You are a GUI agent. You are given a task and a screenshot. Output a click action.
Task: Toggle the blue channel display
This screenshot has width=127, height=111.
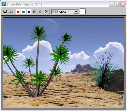(x=29, y=12)
